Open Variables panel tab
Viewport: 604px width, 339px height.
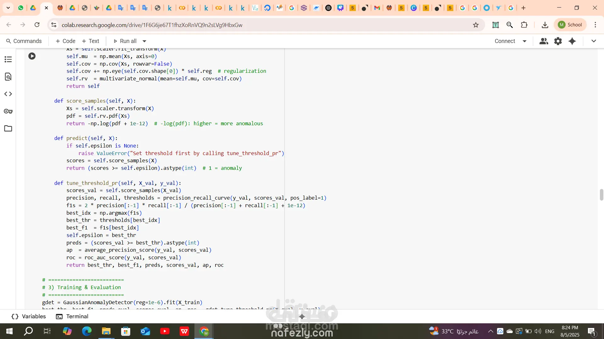pyautogui.click(x=29, y=316)
